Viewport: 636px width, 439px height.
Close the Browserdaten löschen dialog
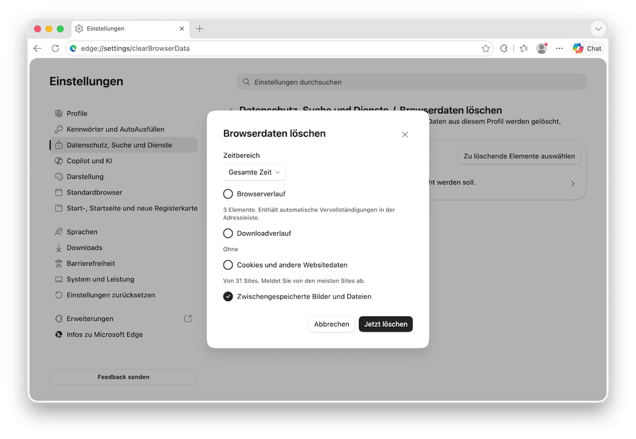click(405, 134)
